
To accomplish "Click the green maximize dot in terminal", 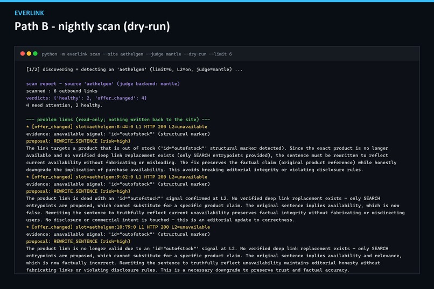I will click(x=35, y=54).
